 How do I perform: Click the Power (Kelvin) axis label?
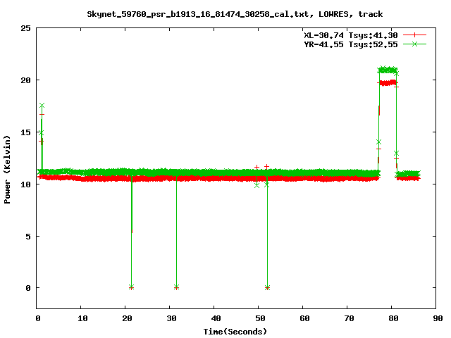pos(7,170)
